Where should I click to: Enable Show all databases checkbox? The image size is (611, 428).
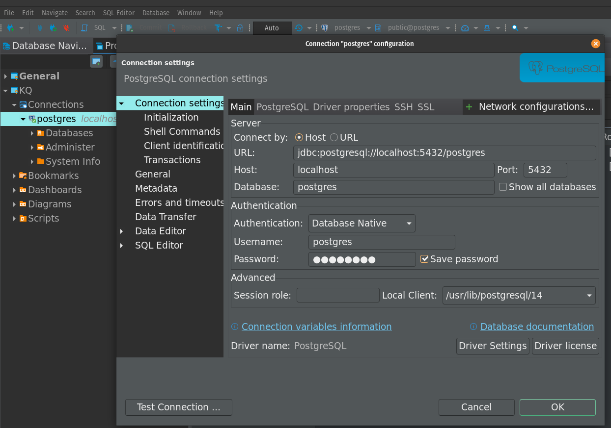pos(503,187)
